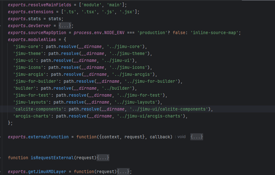Expand the collapsed getJimuAMDLayer function
The width and height of the screenshot is (275, 175).
(123, 172)
